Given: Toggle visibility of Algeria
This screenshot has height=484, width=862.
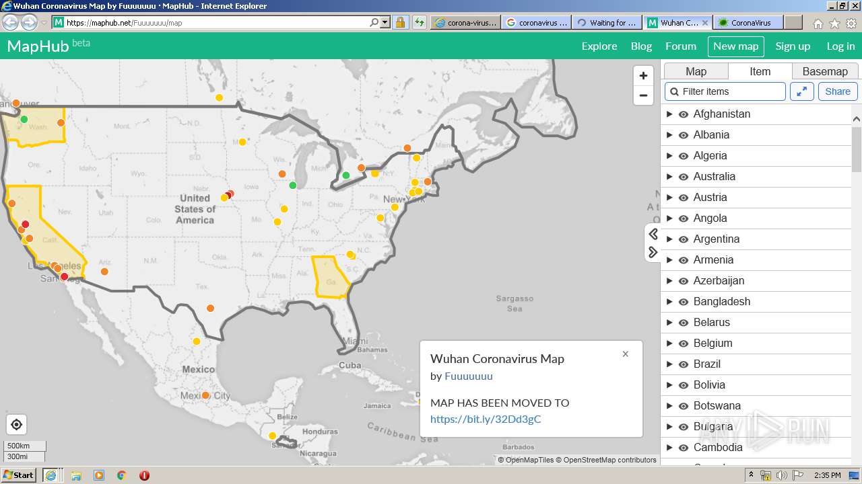Looking at the screenshot, I should click(x=684, y=156).
